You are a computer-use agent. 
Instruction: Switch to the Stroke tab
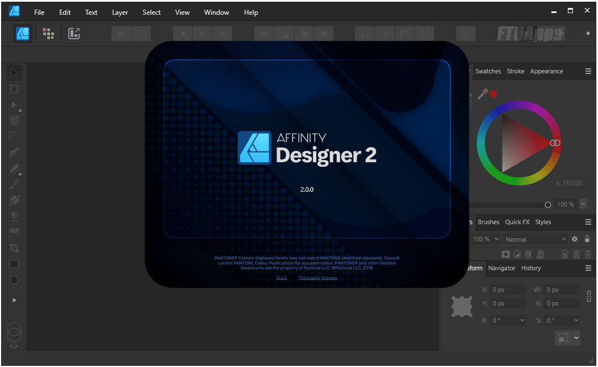(x=515, y=71)
